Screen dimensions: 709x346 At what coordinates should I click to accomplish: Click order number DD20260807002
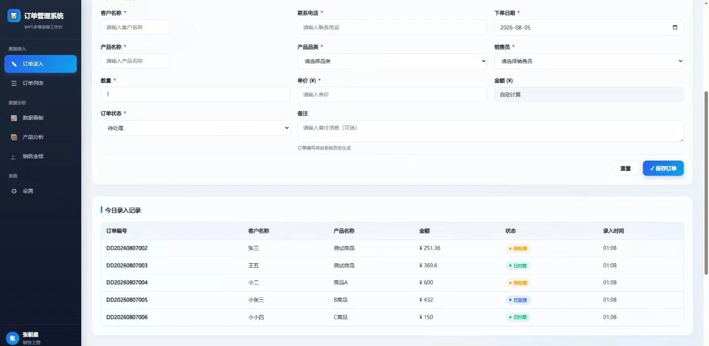tap(127, 248)
